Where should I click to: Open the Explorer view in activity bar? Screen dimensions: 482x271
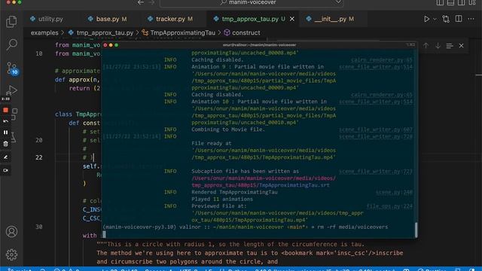click(x=11, y=22)
